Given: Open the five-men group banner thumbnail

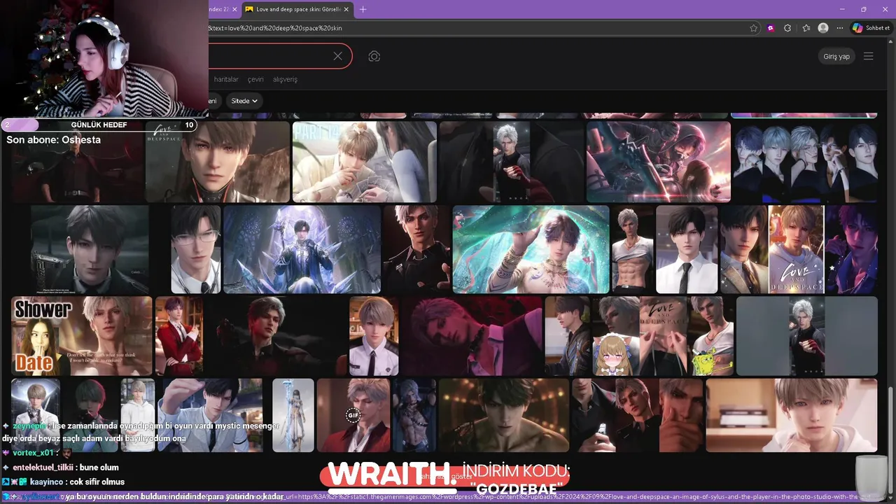Looking at the screenshot, I should (805, 162).
